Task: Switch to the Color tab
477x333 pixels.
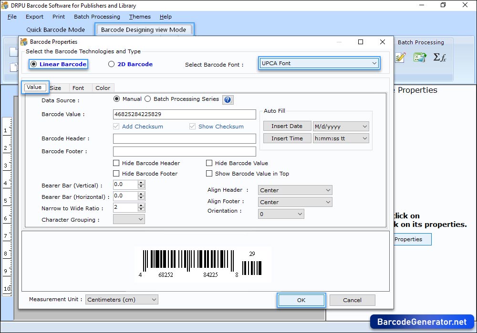Action: (x=103, y=88)
